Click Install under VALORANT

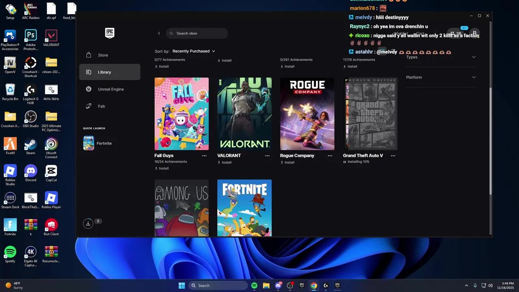click(225, 162)
